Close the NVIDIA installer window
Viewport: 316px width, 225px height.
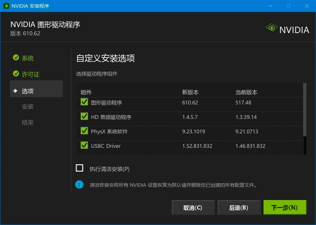[307, 6]
